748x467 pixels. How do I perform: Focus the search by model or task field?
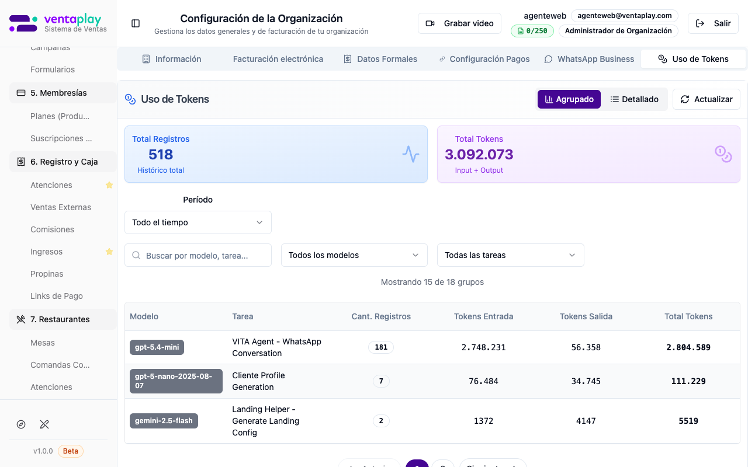[198, 255]
